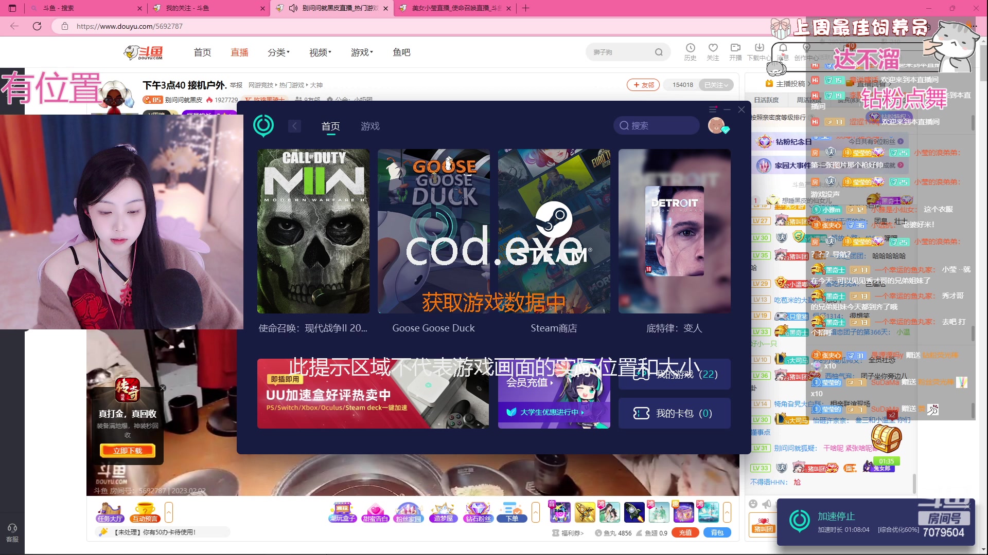Open the UU accelerator hamburger menu
The height and width of the screenshot is (555, 988).
pyautogui.click(x=713, y=109)
